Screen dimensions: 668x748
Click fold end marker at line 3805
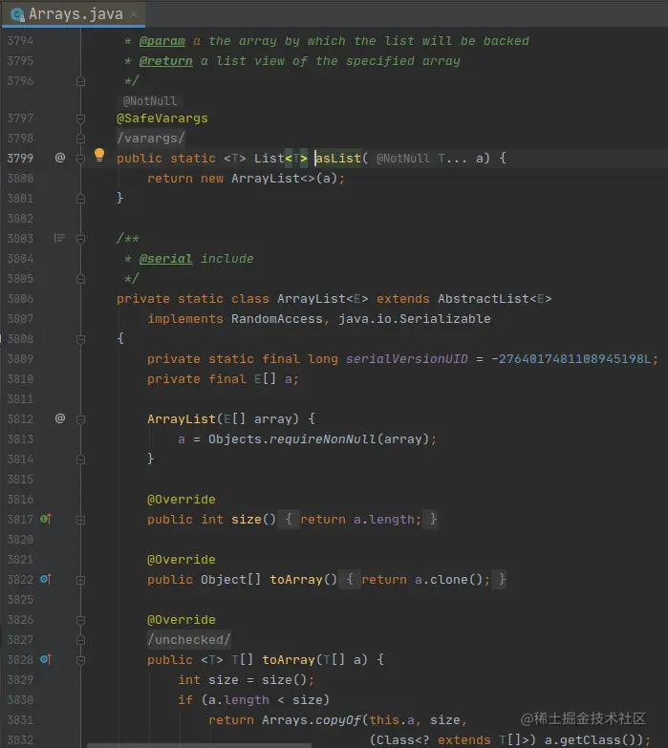(80, 279)
